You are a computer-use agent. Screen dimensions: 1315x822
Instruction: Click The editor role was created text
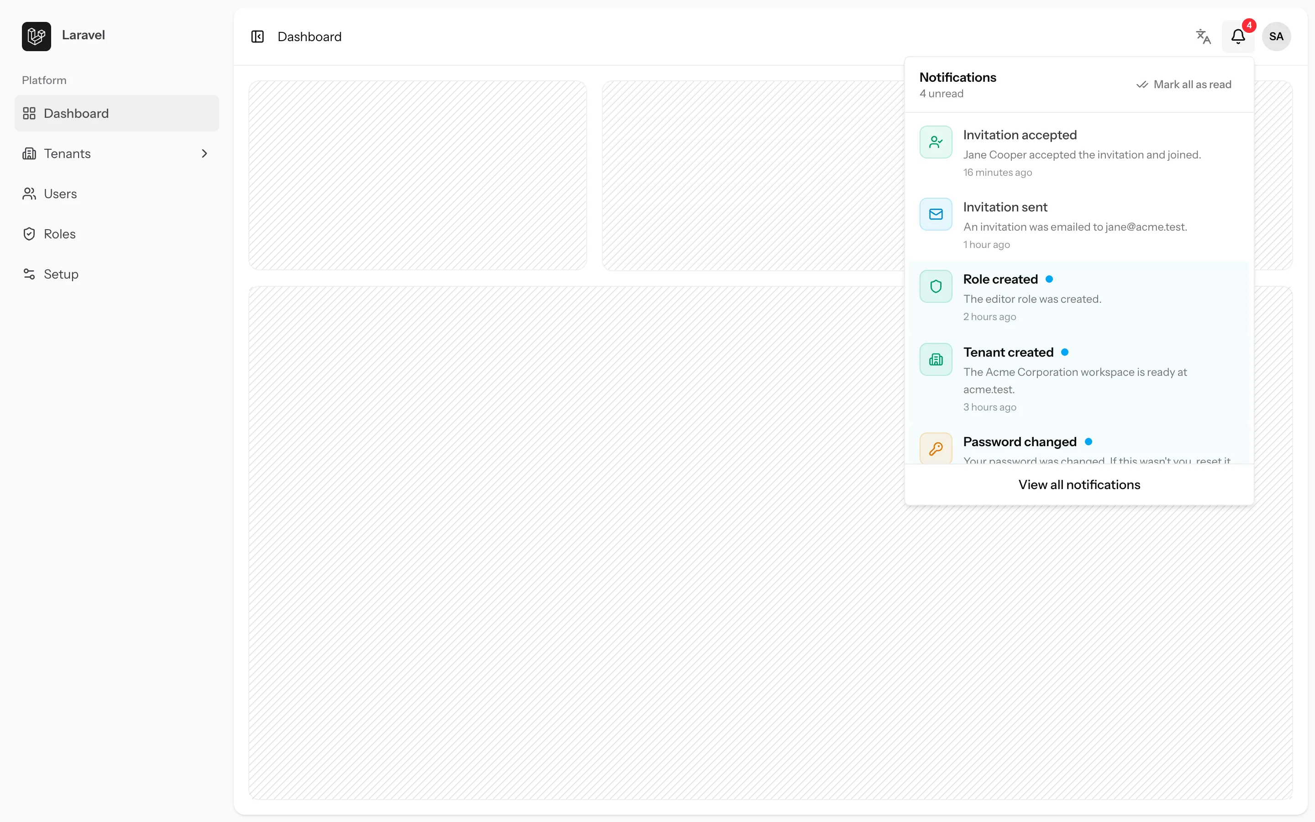click(x=1032, y=299)
